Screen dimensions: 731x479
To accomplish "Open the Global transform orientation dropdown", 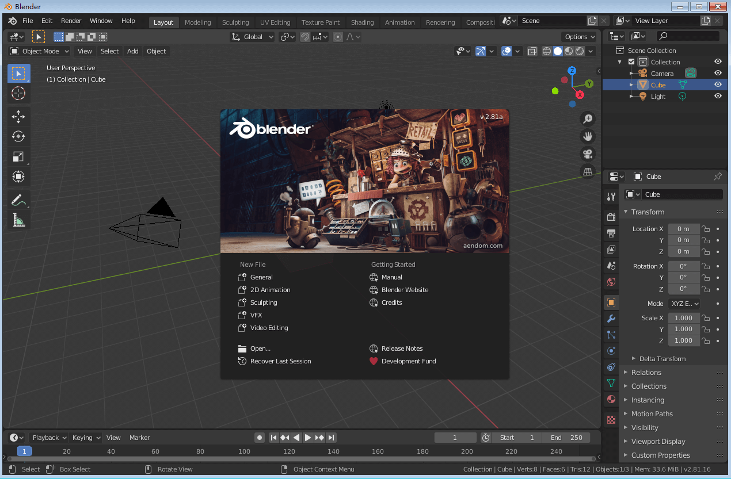I will (x=252, y=36).
